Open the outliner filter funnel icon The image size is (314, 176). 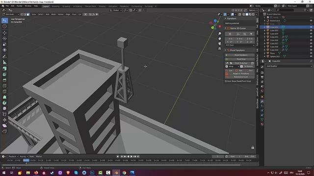click(x=305, y=10)
